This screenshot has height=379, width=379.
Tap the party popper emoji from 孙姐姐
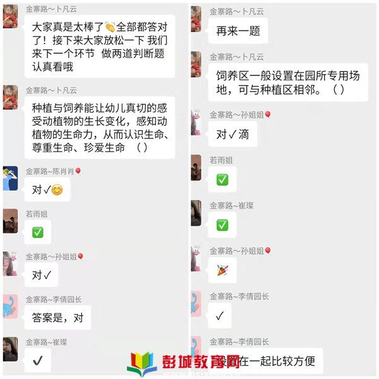222,270
